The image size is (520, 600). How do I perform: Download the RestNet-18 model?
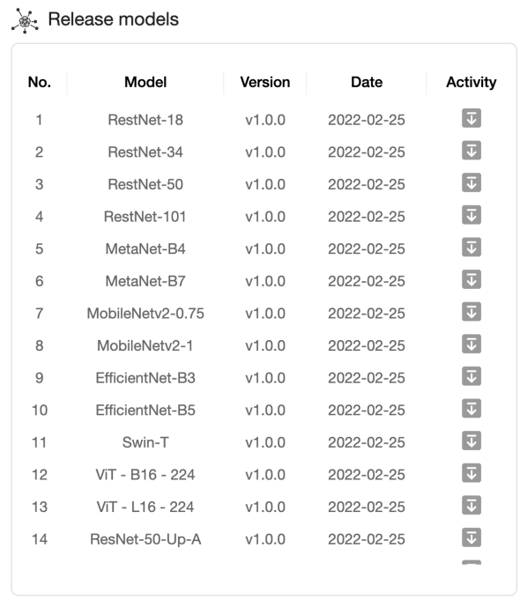472,118
